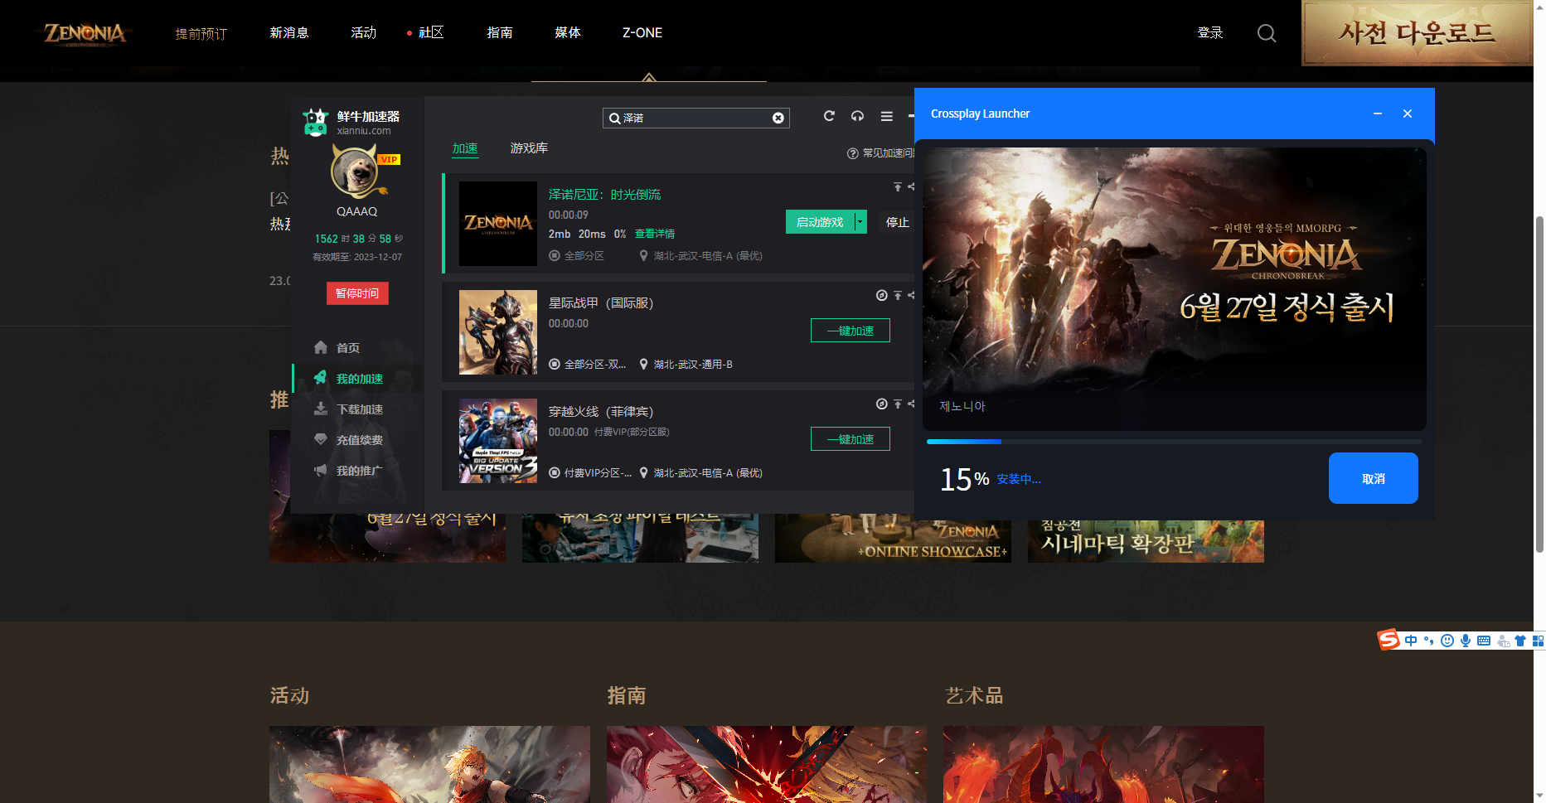Open 指南 website nav item
The width and height of the screenshot is (1546, 803).
[500, 33]
